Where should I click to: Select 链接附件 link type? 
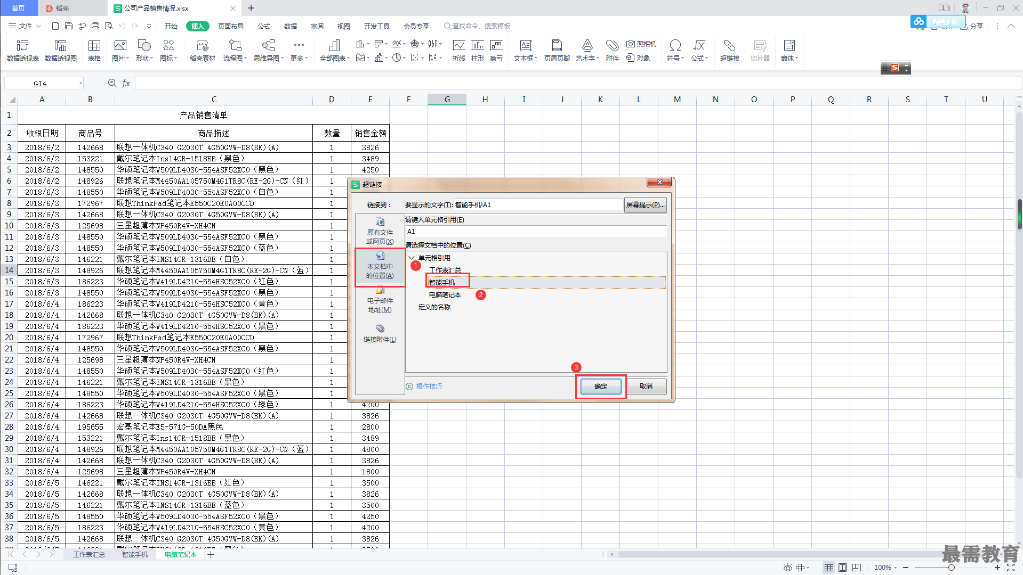point(380,333)
